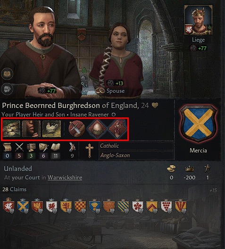Click the mask icon below the book
Screen dimensions: 225x249
[7, 89]
